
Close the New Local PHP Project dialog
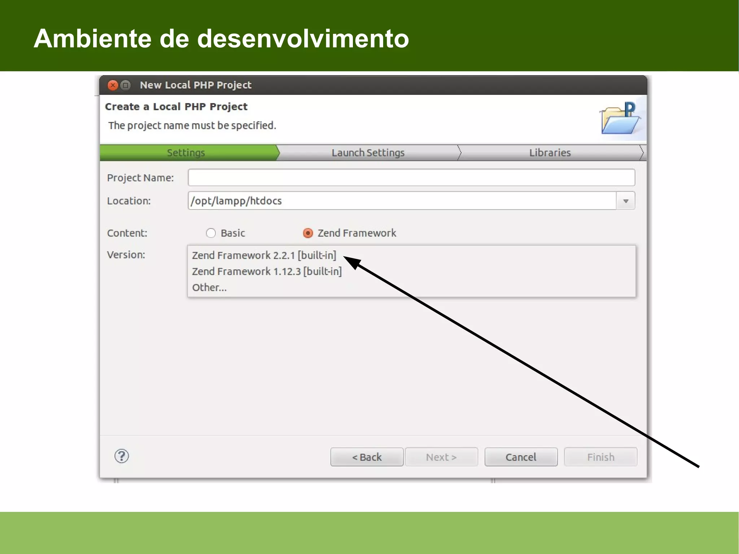tap(113, 85)
